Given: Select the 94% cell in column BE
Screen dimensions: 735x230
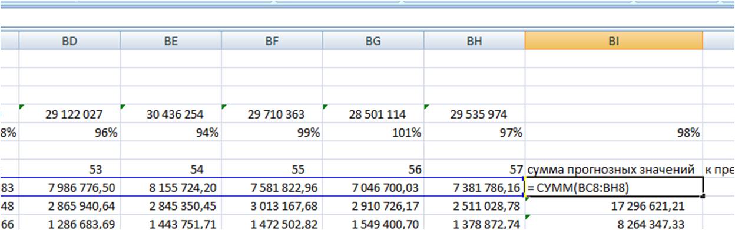Looking at the screenshot, I should pyautogui.click(x=171, y=133).
